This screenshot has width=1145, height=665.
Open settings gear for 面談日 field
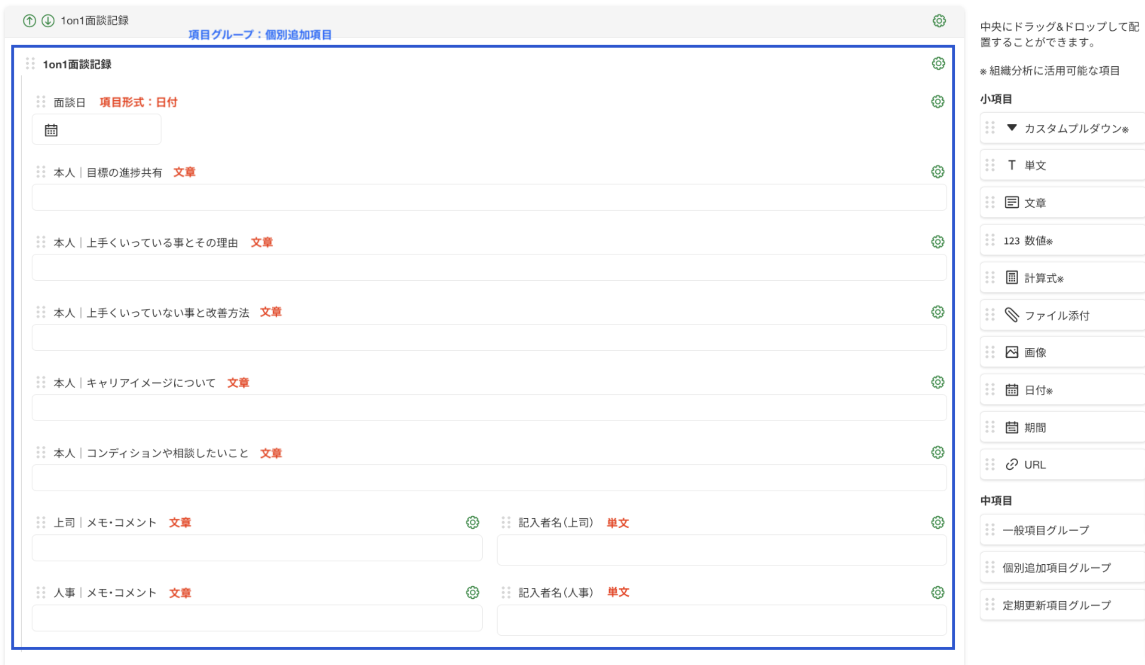(x=938, y=102)
